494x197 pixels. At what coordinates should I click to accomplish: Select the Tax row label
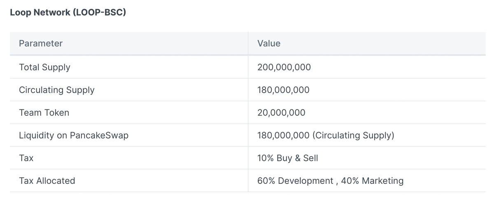tap(26, 158)
